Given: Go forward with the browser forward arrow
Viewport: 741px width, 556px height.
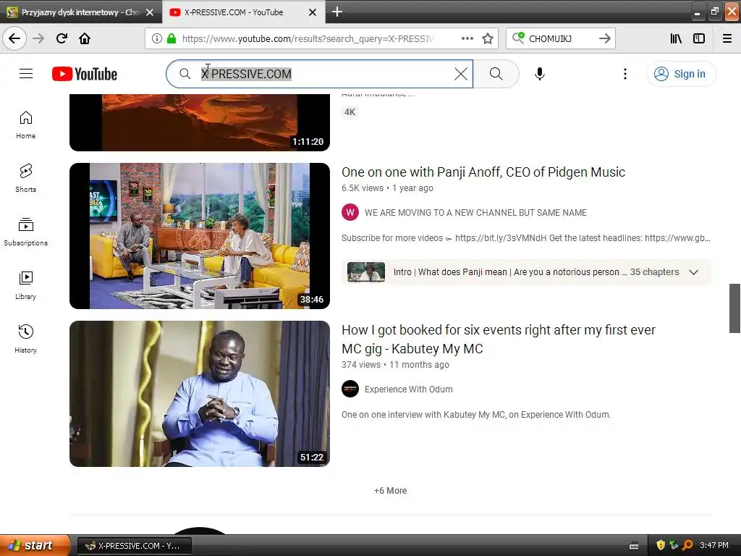Looking at the screenshot, I should click(38, 38).
